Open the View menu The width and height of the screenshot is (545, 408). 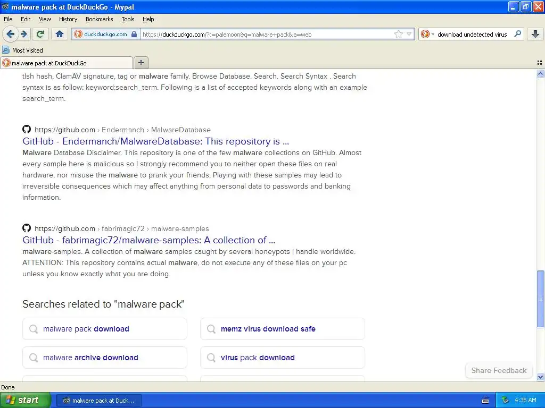45,19
